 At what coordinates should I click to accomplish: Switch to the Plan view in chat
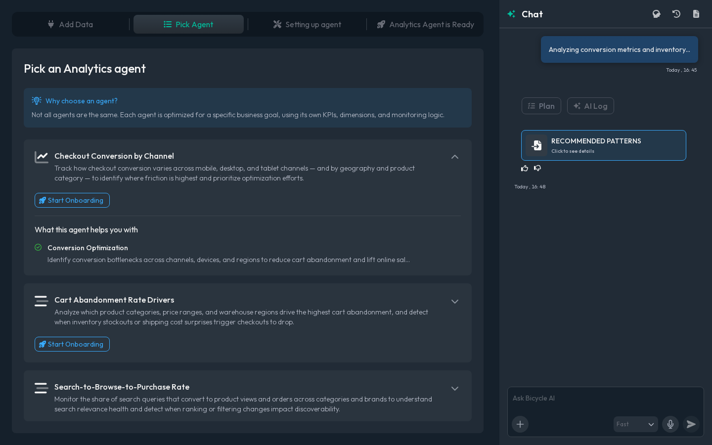tap(541, 106)
